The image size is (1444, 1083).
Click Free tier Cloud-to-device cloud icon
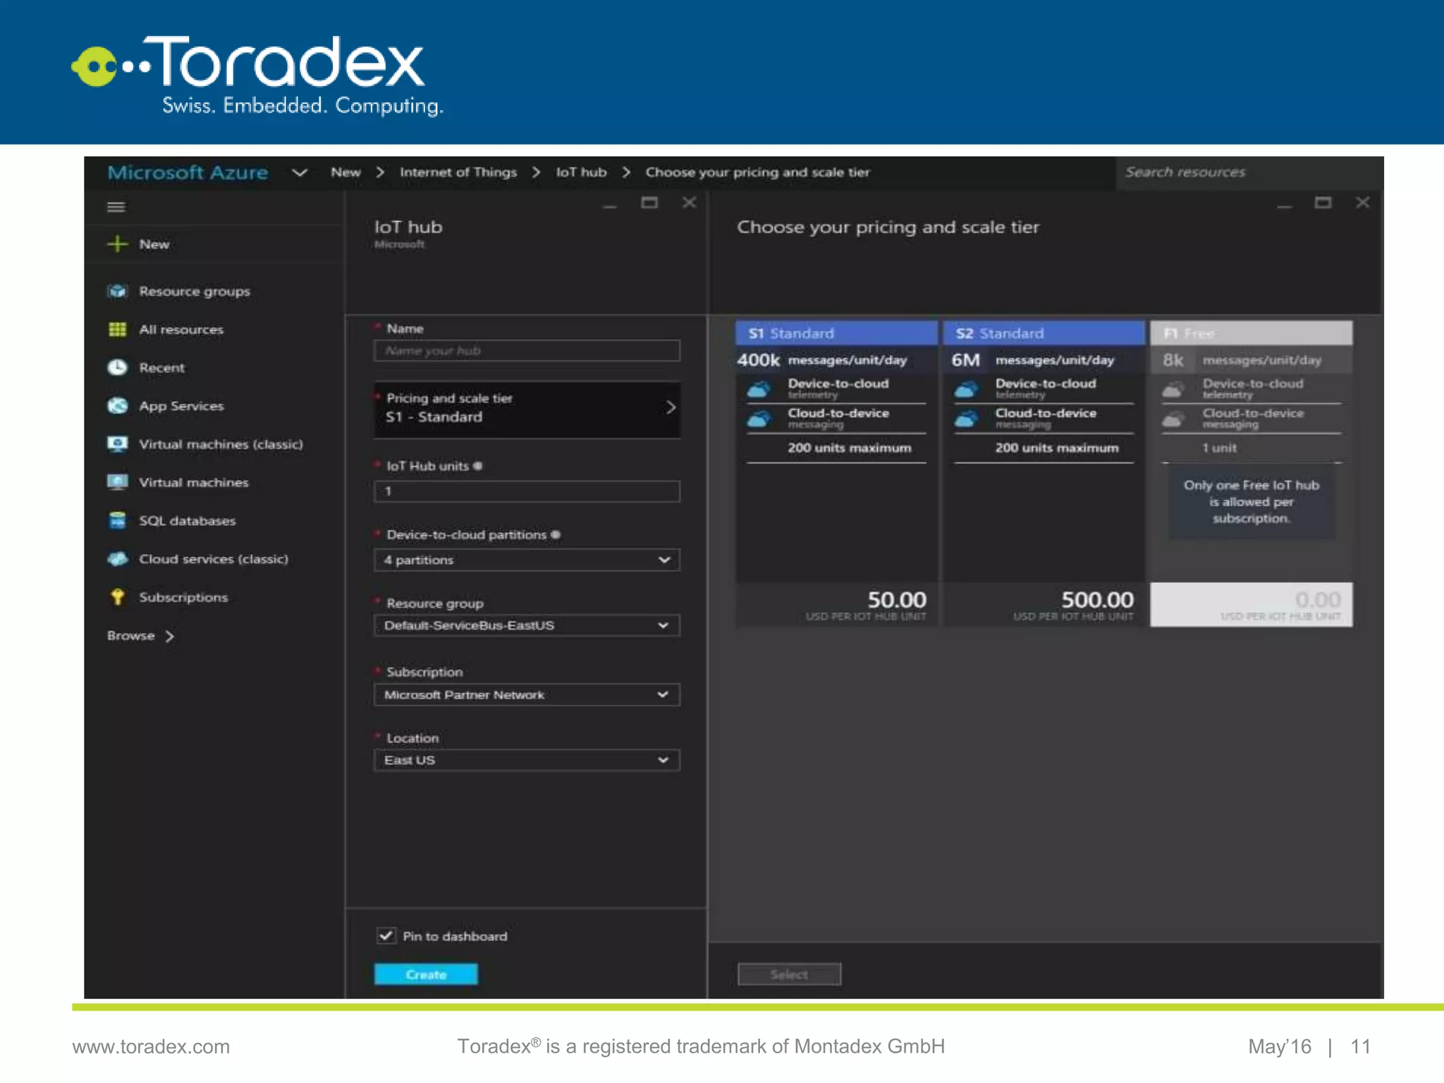tap(1173, 420)
